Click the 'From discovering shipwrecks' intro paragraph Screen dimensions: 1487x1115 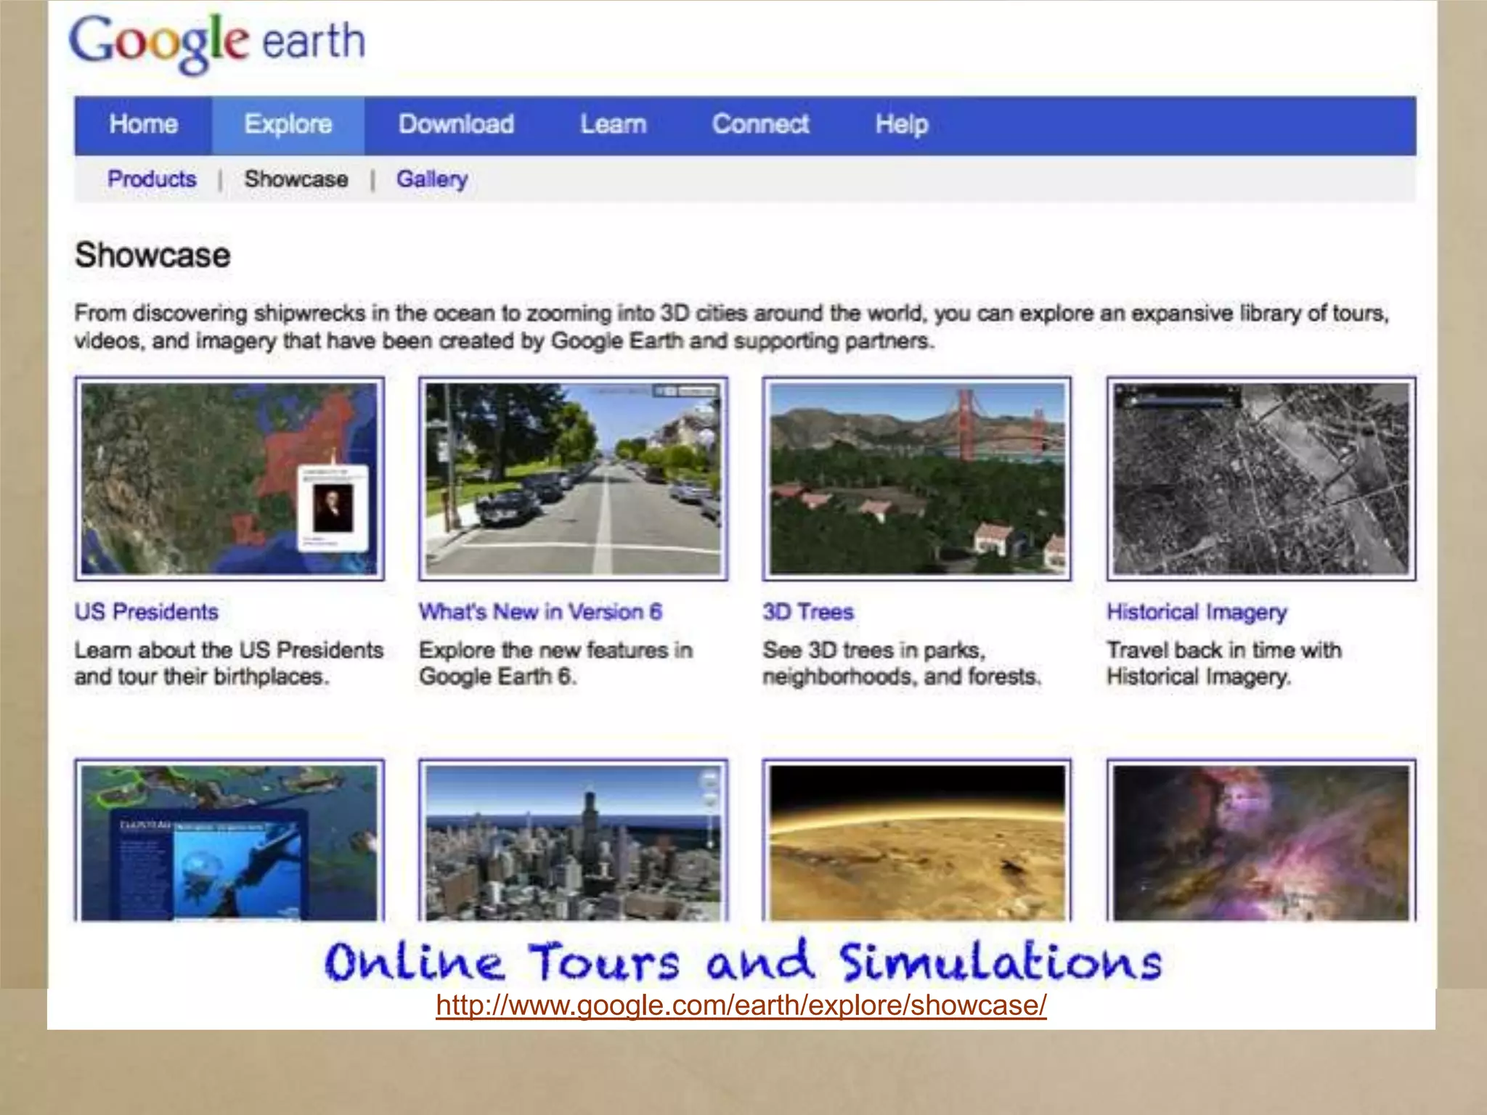(x=732, y=327)
